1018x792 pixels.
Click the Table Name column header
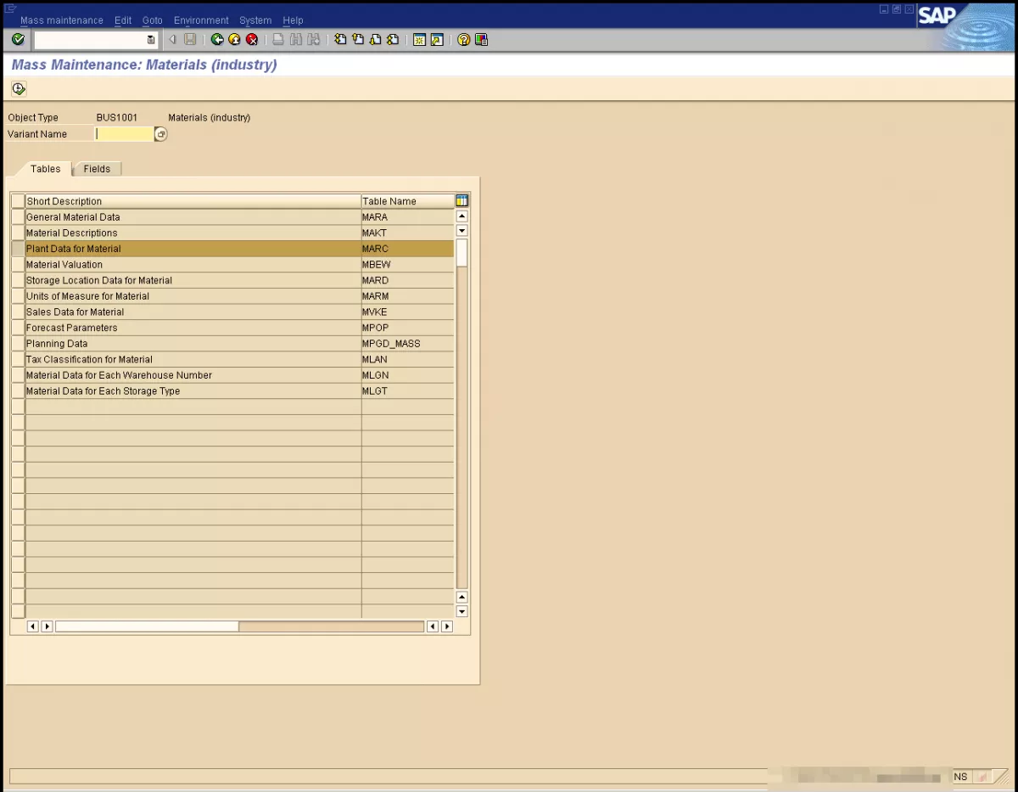coord(407,201)
